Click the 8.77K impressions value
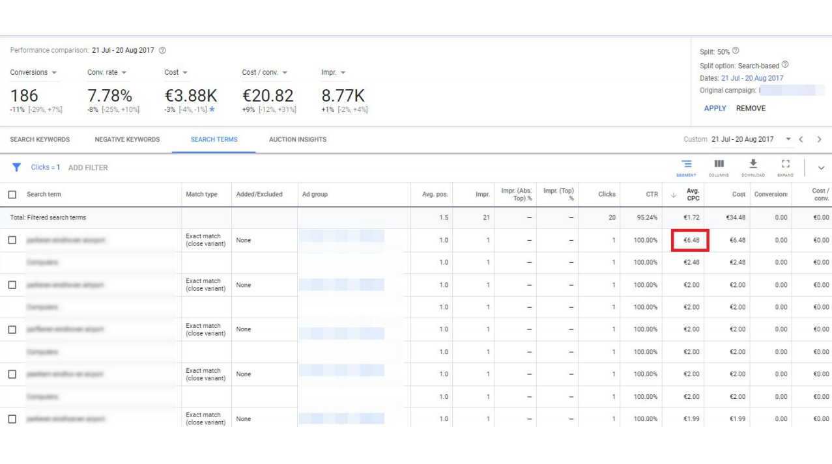832x464 pixels. click(343, 96)
